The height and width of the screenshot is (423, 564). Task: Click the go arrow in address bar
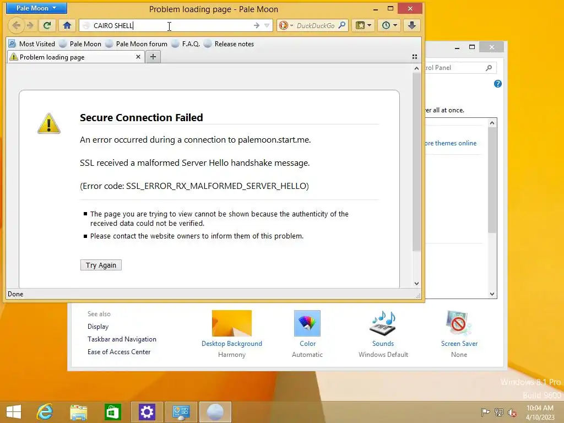(257, 25)
